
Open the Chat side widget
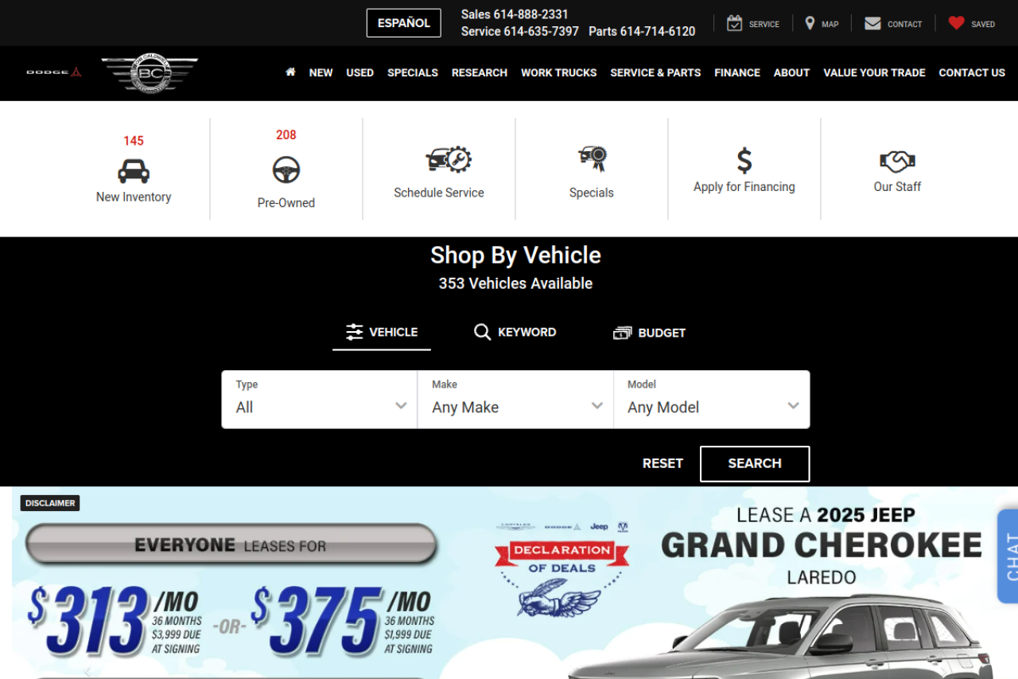(x=1008, y=556)
